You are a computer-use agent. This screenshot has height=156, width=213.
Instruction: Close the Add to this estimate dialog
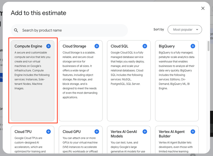coord(203,8)
